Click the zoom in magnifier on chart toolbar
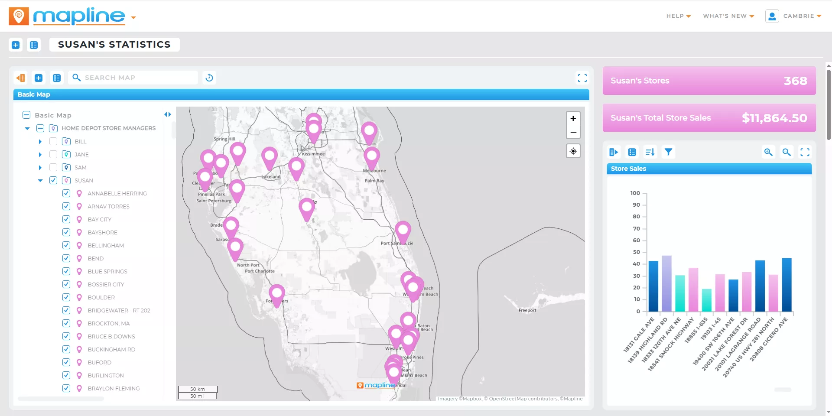The width and height of the screenshot is (832, 416). [768, 152]
